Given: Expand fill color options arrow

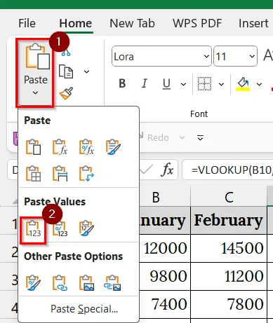Looking at the screenshot, I should pos(259,84).
